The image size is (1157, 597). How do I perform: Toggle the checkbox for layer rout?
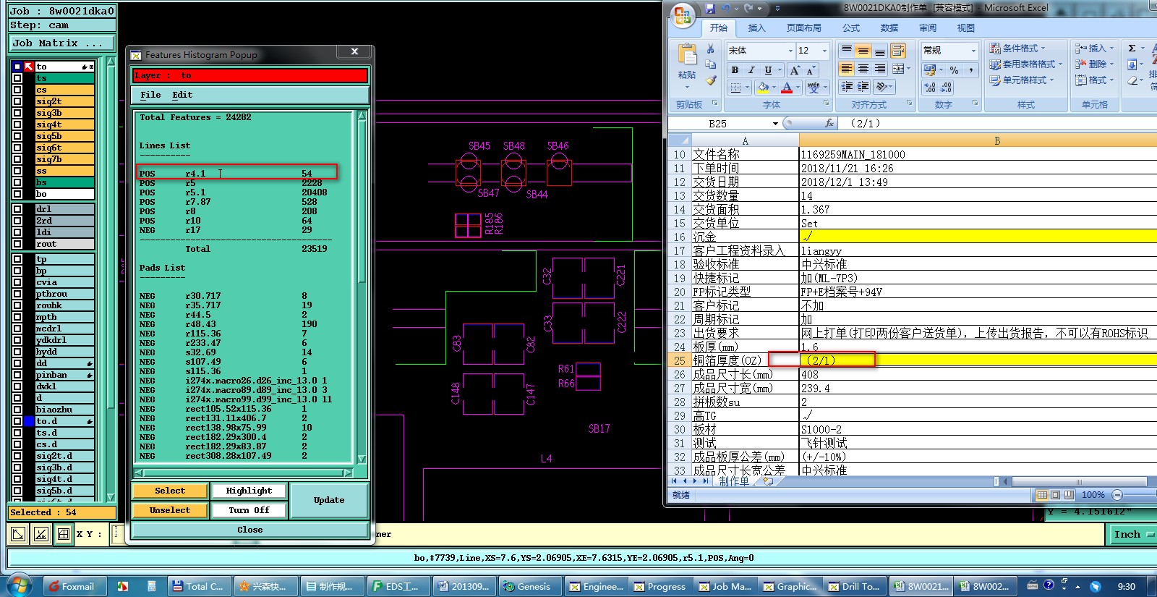pyautogui.click(x=17, y=244)
